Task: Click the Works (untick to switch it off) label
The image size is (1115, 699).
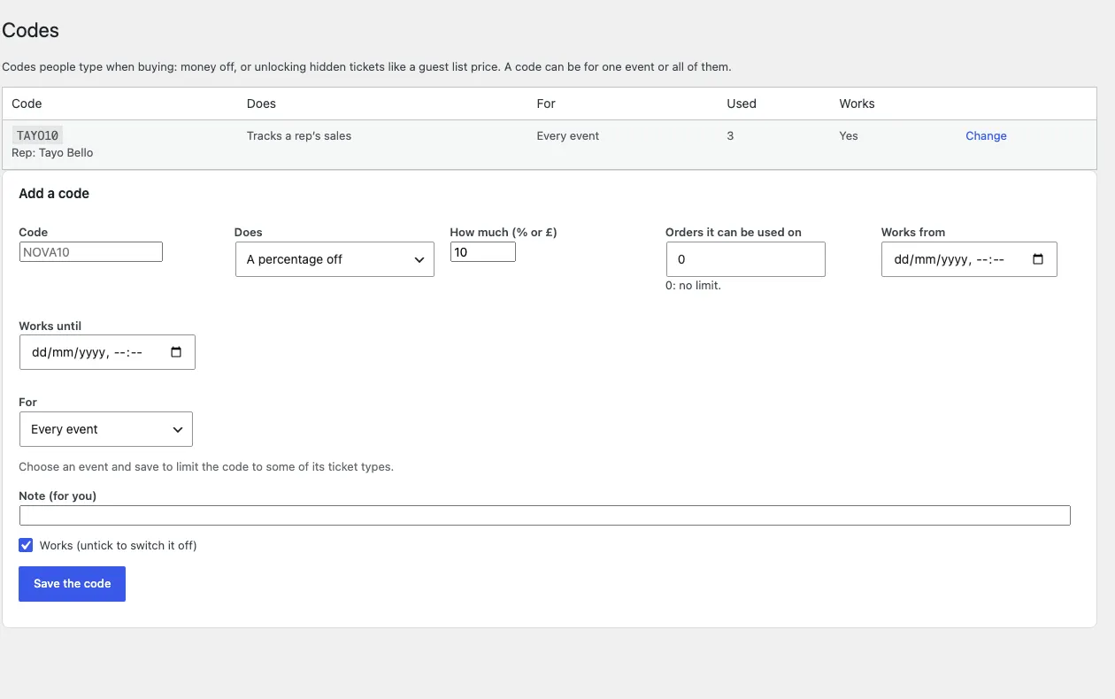Action: (x=118, y=545)
